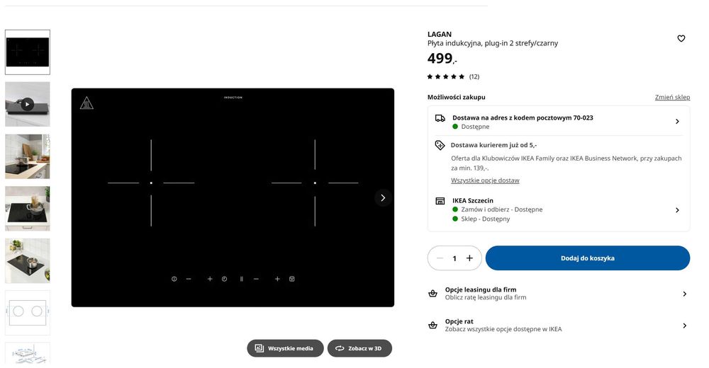The height and width of the screenshot is (368, 709).
Task: Play the product video thumbnail
Action: click(x=28, y=104)
